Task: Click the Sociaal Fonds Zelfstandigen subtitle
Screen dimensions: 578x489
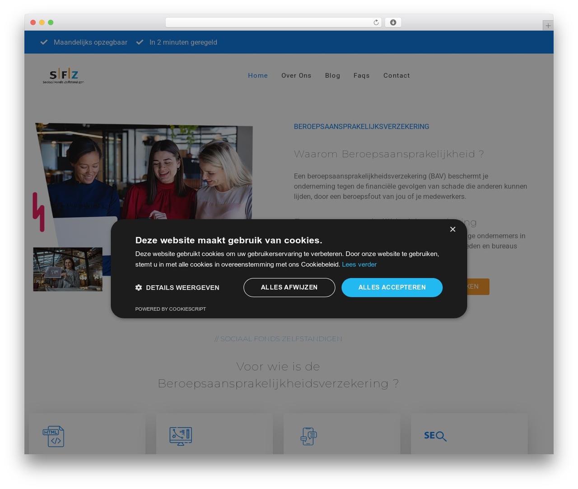Action: 278,339
